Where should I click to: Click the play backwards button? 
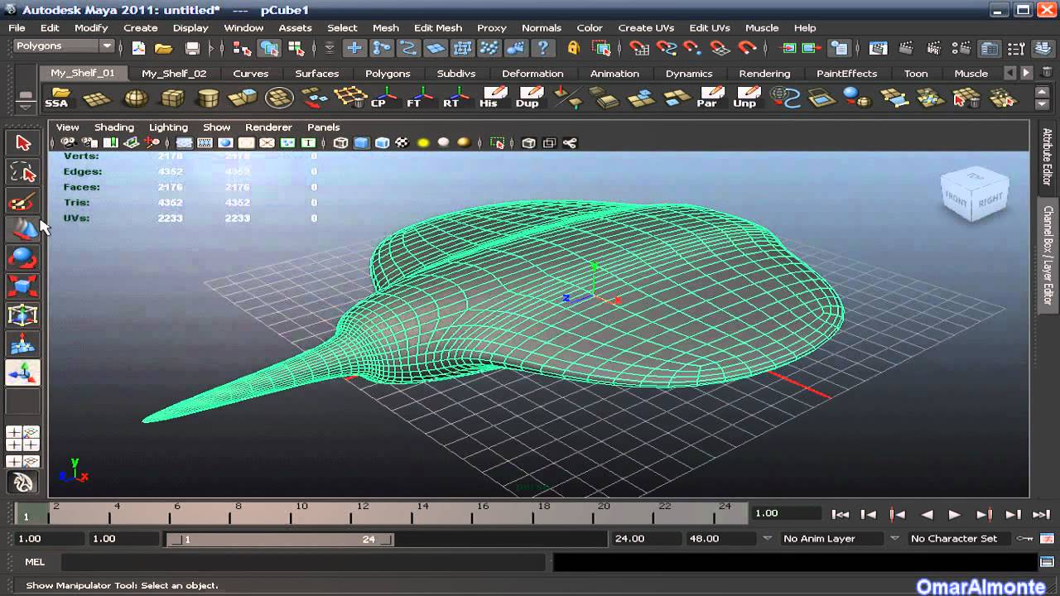(927, 514)
